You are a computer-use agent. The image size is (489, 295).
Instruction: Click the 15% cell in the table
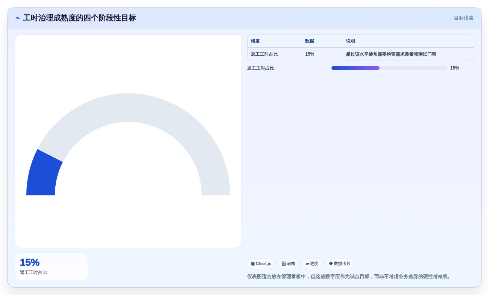coord(310,54)
